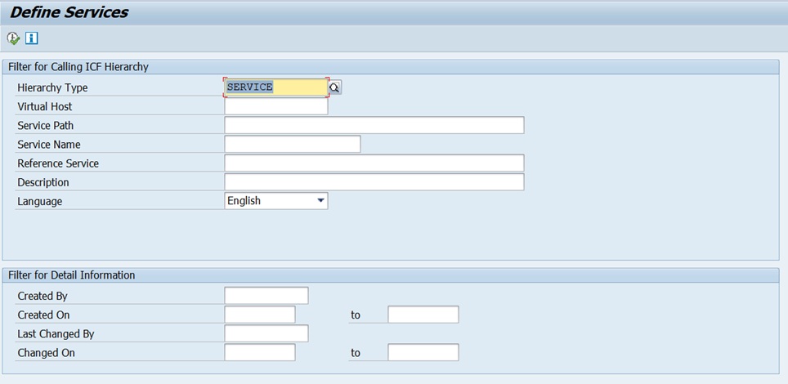Select the Last Changed By field
788x384 pixels.
pyautogui.click(x=266, y=333)
